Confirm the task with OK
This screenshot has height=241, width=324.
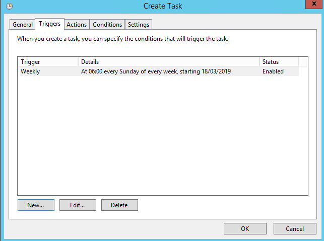(245, 228)
